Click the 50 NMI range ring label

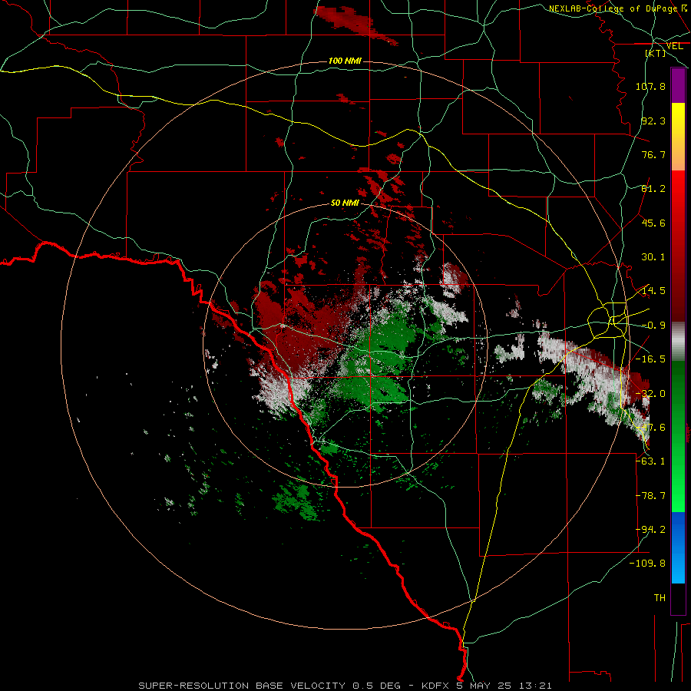pos(345,203)
